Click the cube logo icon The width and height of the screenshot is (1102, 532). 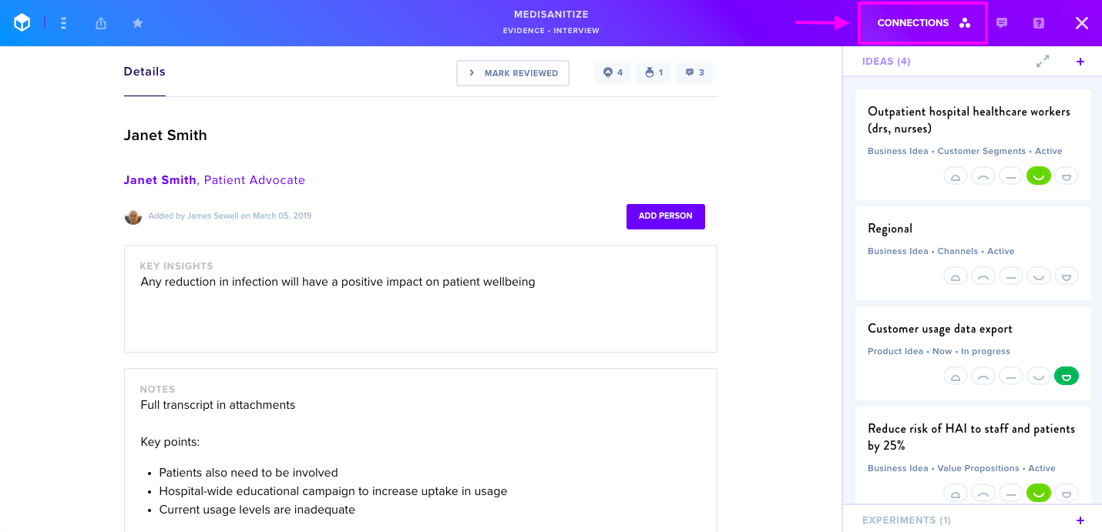pyautogui.click(x=22, y=23)
